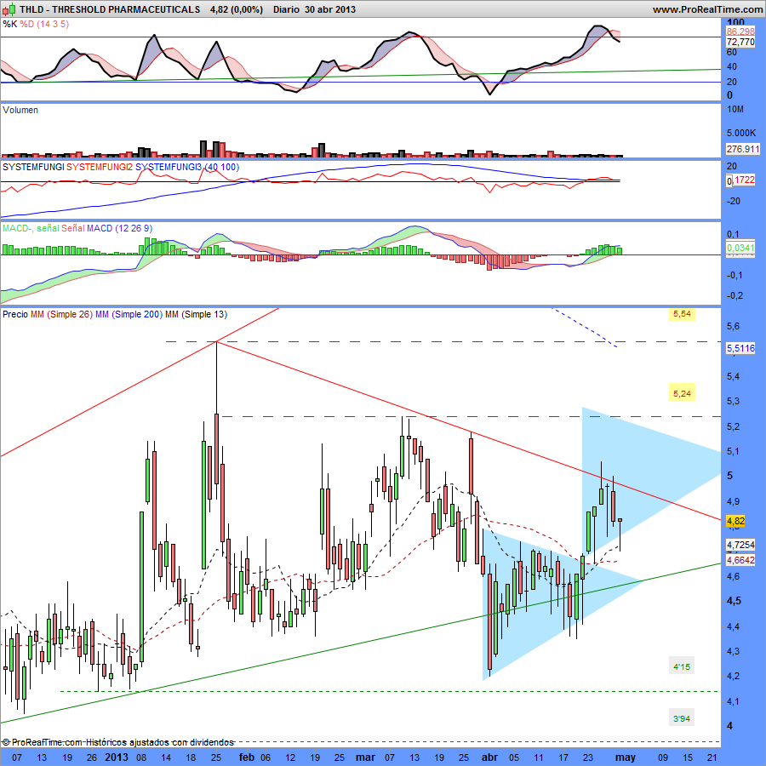This screenshot has height=766, width=766.
Task: Click the 4,7254 moving average tag
Action: click(740, 544)
